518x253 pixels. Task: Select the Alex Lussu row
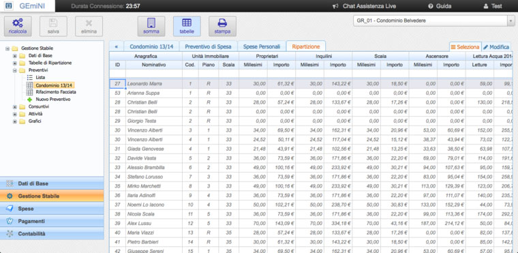pos(311,223)
